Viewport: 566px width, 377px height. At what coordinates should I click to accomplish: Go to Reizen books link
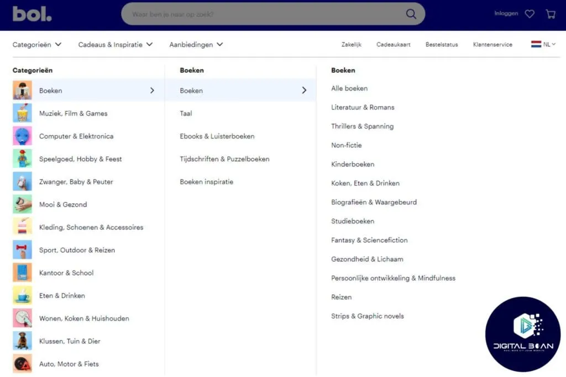[x=342, y=298]
